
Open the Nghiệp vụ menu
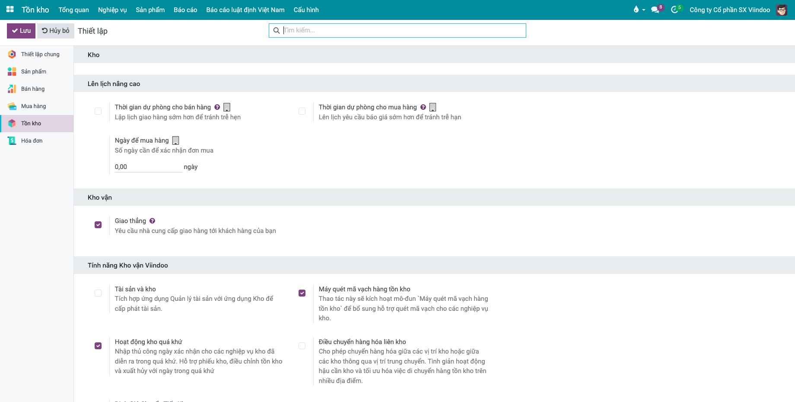pyautogui.click(x=112, y=10)
